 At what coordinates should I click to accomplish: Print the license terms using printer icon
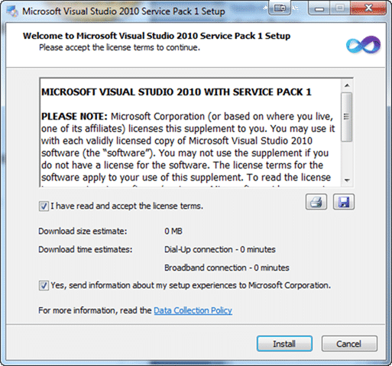pos(316,202)
